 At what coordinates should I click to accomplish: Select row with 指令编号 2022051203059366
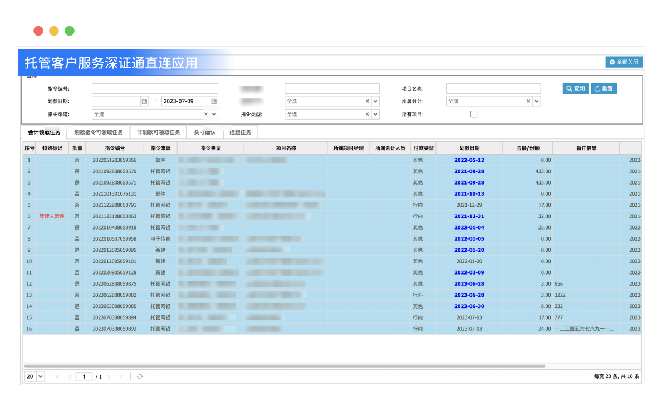click(x=332, y=161)
